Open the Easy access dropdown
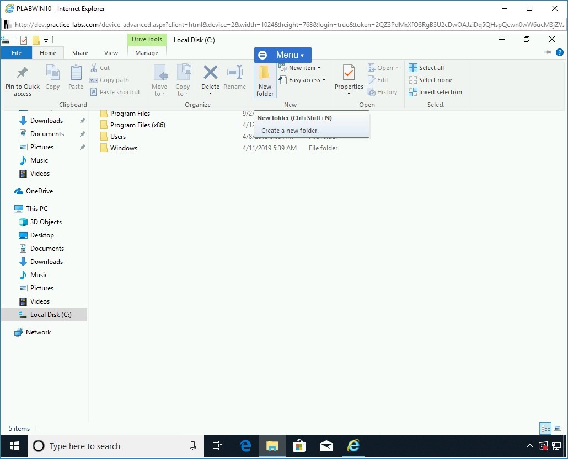 pyautogui.click(x=302, y=80)
